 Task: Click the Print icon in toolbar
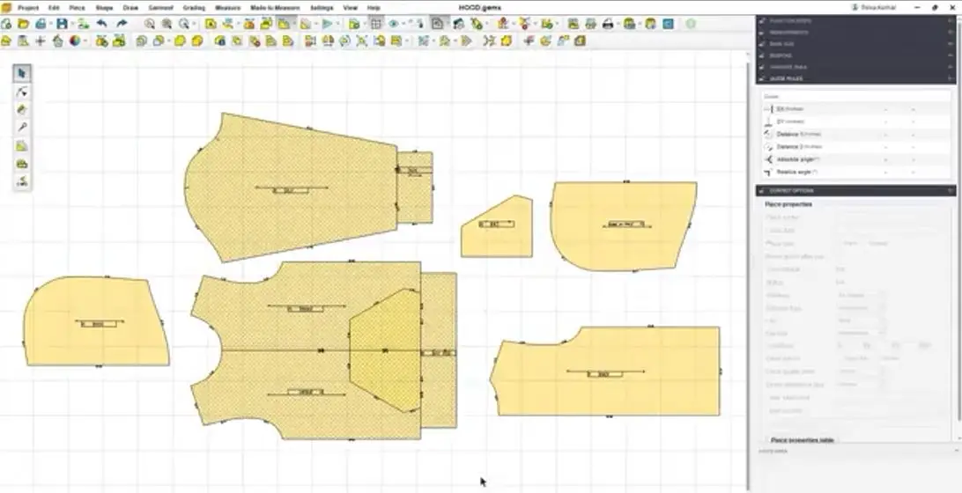click(607, 24)
